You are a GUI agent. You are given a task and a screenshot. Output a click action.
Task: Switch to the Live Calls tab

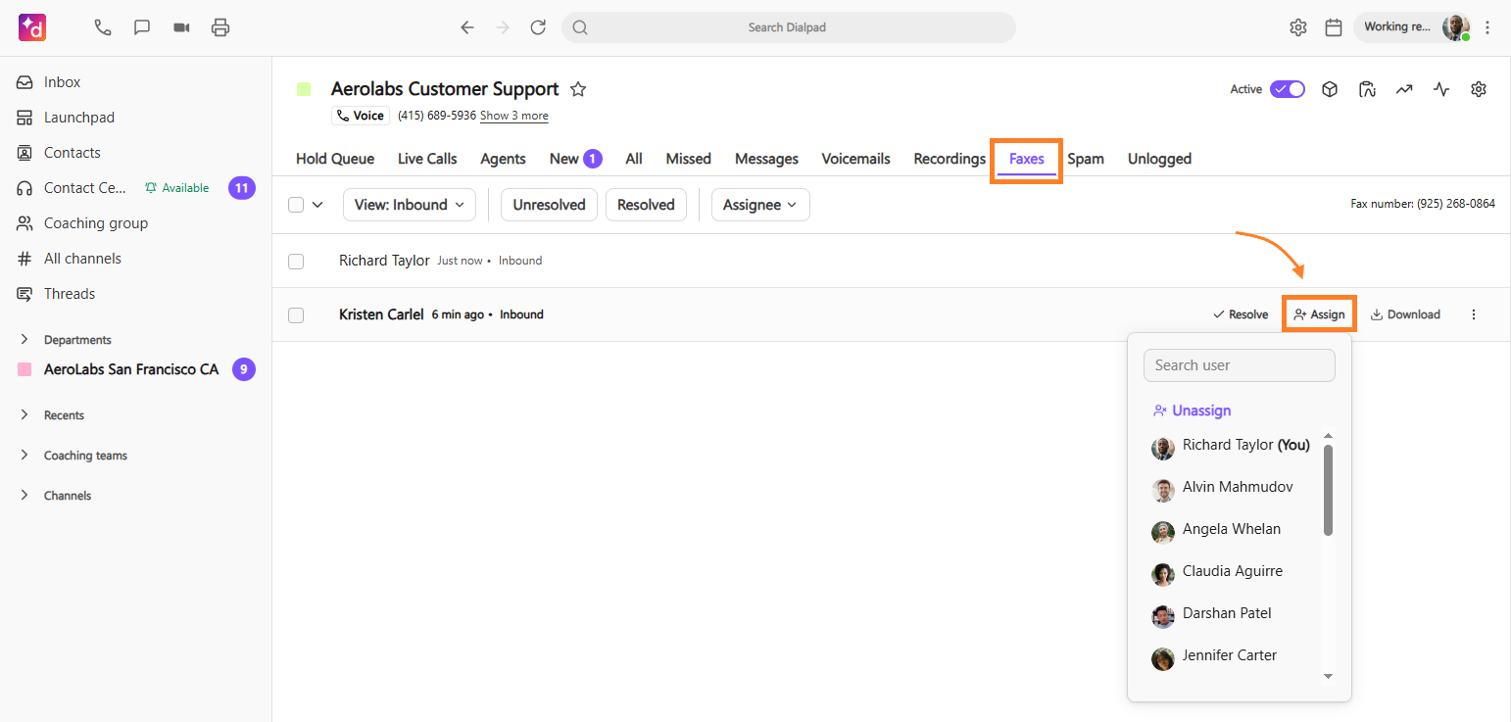427,159
